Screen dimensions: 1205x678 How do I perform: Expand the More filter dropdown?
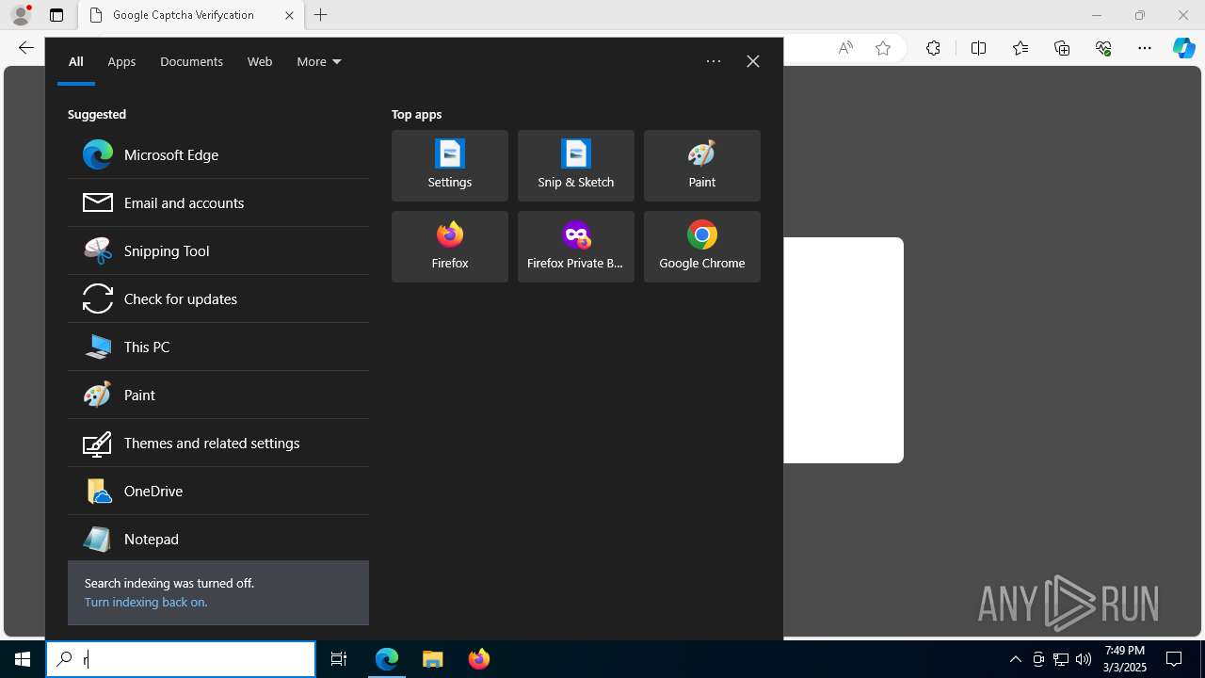(x=319, y=61)
